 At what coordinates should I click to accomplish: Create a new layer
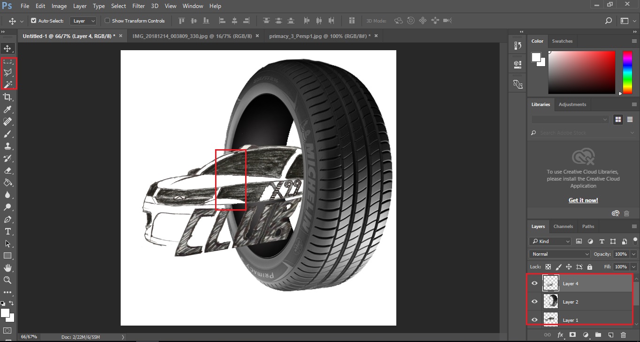(610, 335)
